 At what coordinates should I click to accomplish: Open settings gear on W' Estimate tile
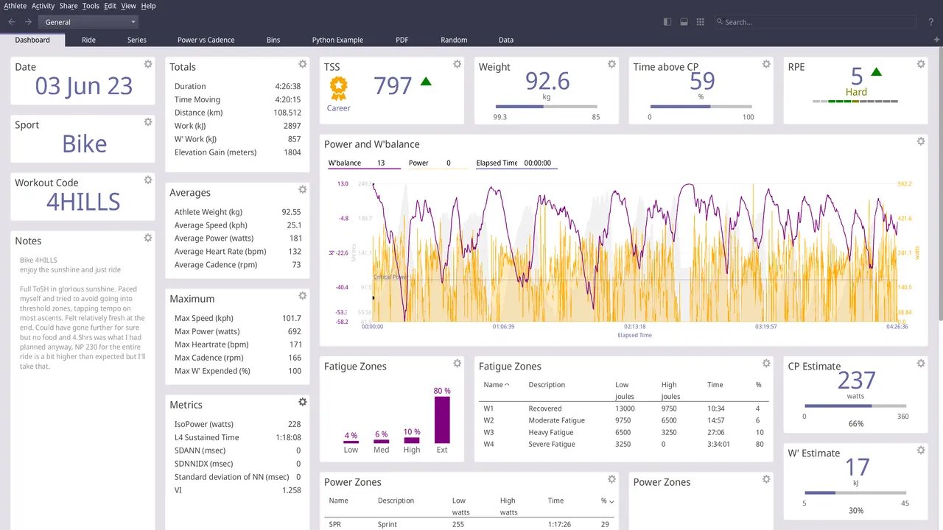point(921,451)
